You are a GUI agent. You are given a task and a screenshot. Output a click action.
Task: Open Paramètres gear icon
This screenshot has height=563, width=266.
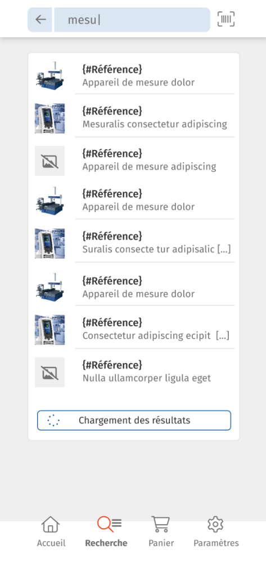click(x=215, y=525)
